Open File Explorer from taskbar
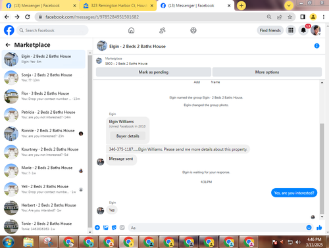 (28, 242)
